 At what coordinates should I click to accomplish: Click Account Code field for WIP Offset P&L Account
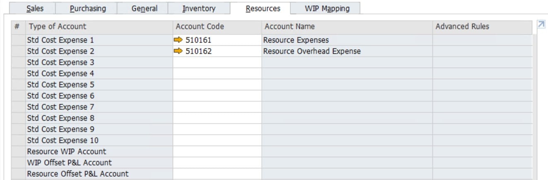217,163
